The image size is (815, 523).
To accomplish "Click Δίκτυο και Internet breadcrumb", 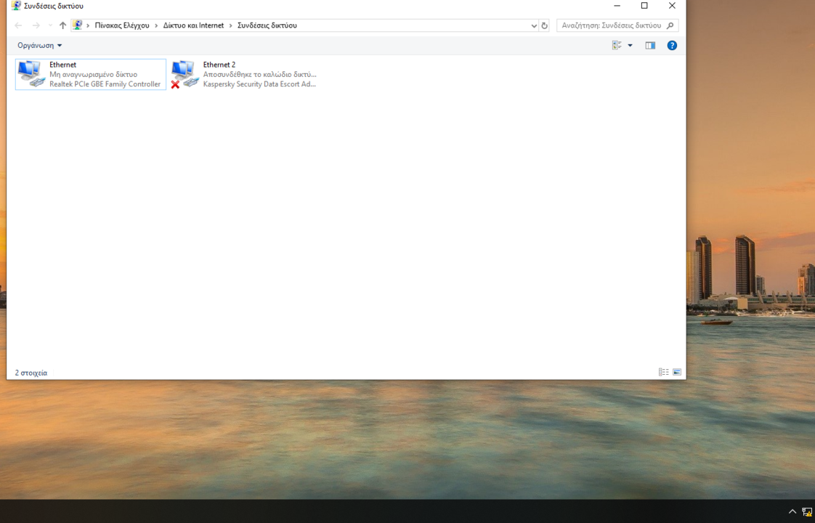I will [x=193, y=25].
